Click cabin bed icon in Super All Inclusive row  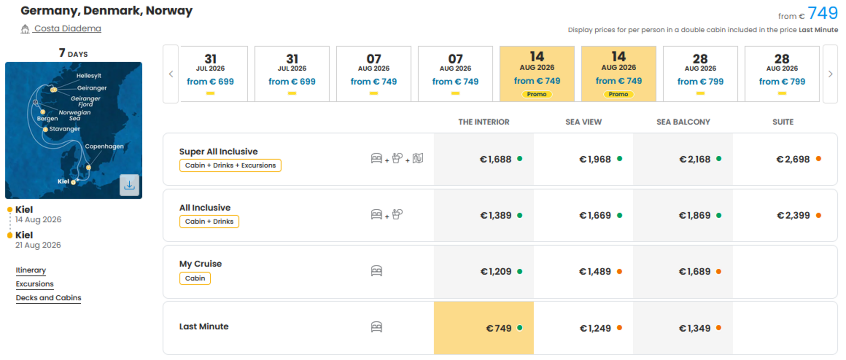click(x=376, y=158)
